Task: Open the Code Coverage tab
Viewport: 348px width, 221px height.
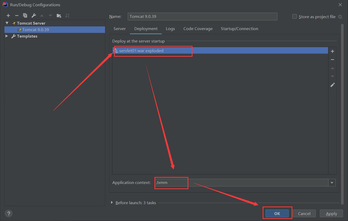Action: [x=198, y=29]
